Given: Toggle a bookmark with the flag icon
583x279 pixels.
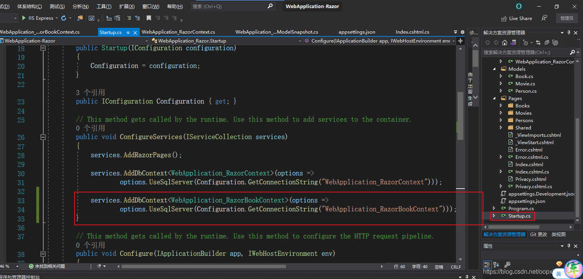Looking at the screenshot, I should click(149, 18).
